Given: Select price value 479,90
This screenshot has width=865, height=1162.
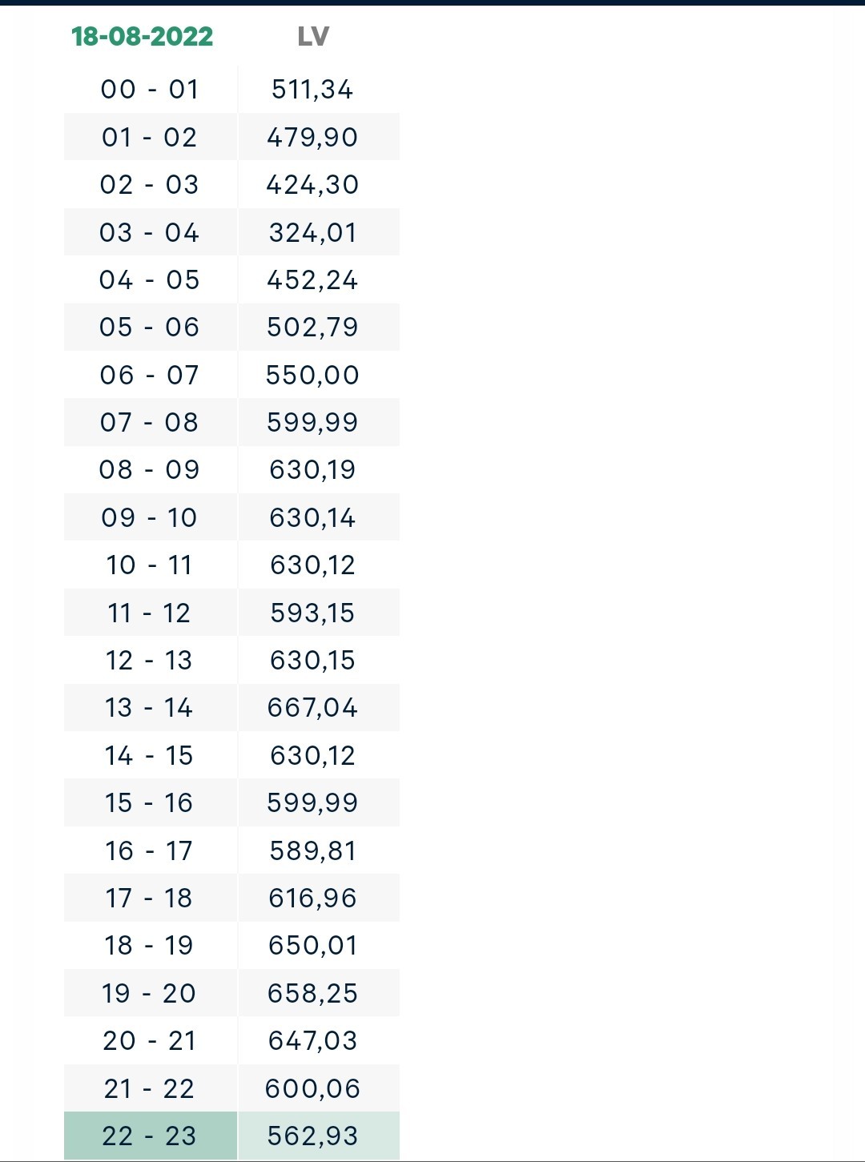Looking at the screenshot, I should pos(312,137).
